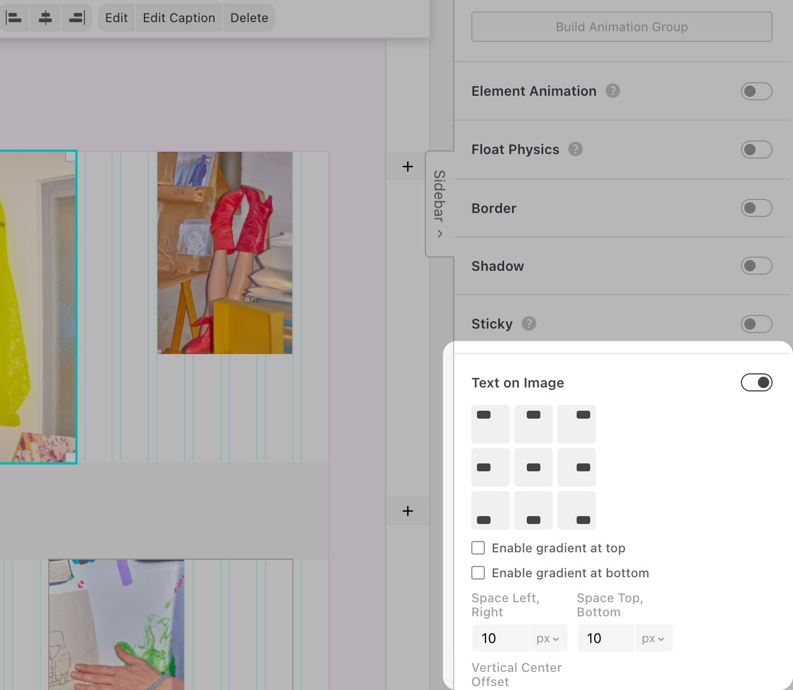Toggle the Sticky switch
The width and height of the screenshot is (793, 690).
point(756,324)
